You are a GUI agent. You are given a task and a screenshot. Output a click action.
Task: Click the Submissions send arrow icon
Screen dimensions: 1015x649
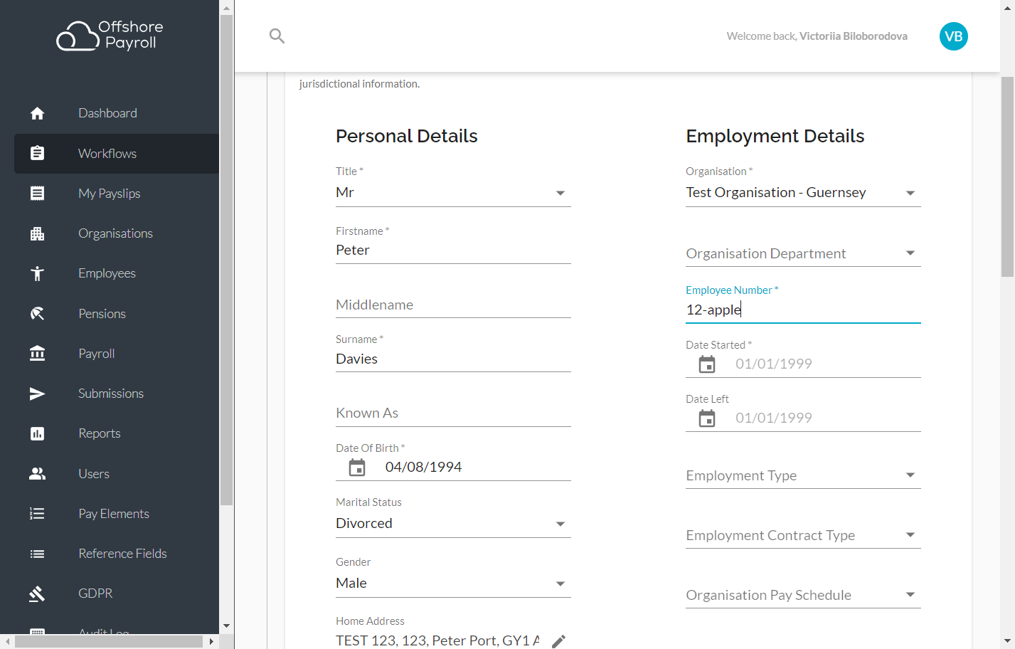[38, 394]
